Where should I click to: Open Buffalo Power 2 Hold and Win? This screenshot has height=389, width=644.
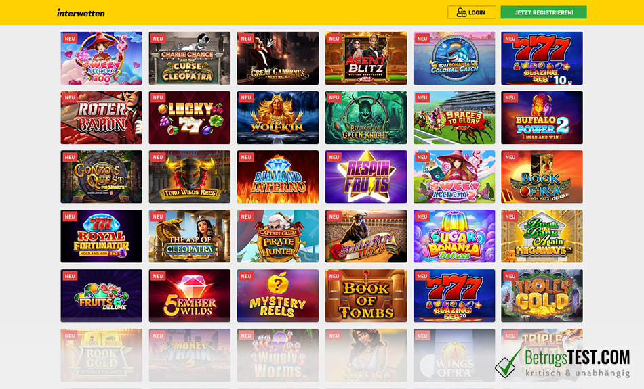542,118
